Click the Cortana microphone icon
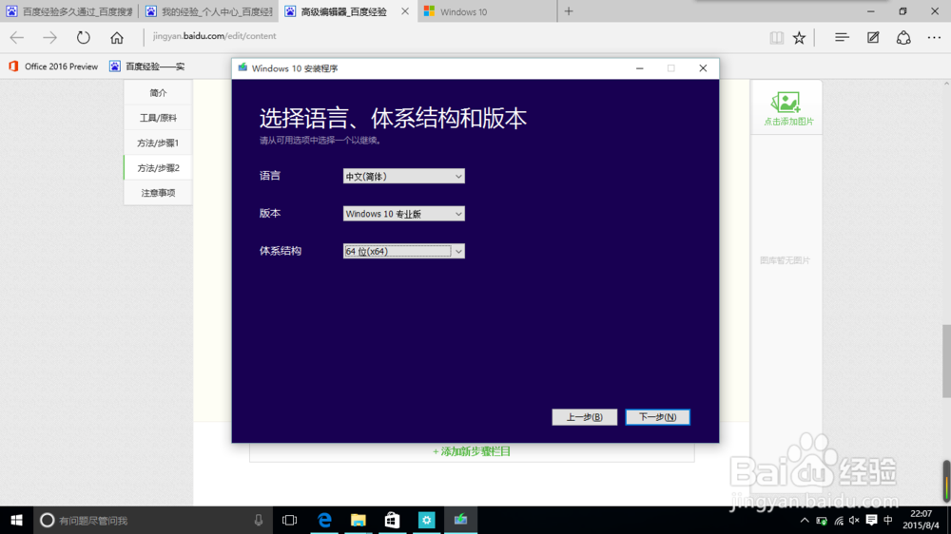 point(259,520)
